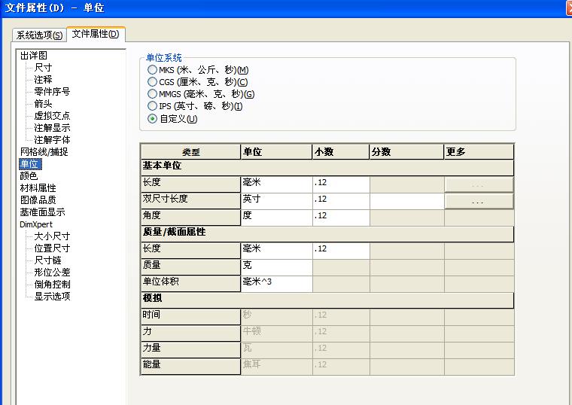Image resolution: width=572 pixels, height=405 pixels.
Task: Select 尺寸链 tree item
Action: pyautogui.click(x=47, y=260)
